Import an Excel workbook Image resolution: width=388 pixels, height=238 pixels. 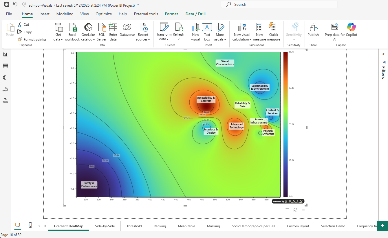click(72, 32)
